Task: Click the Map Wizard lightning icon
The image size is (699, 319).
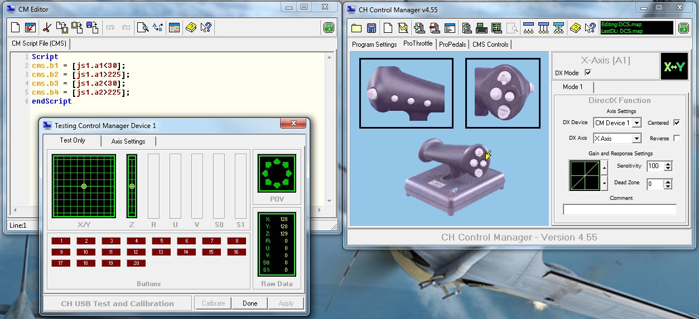Action: [x=402, y=28]
